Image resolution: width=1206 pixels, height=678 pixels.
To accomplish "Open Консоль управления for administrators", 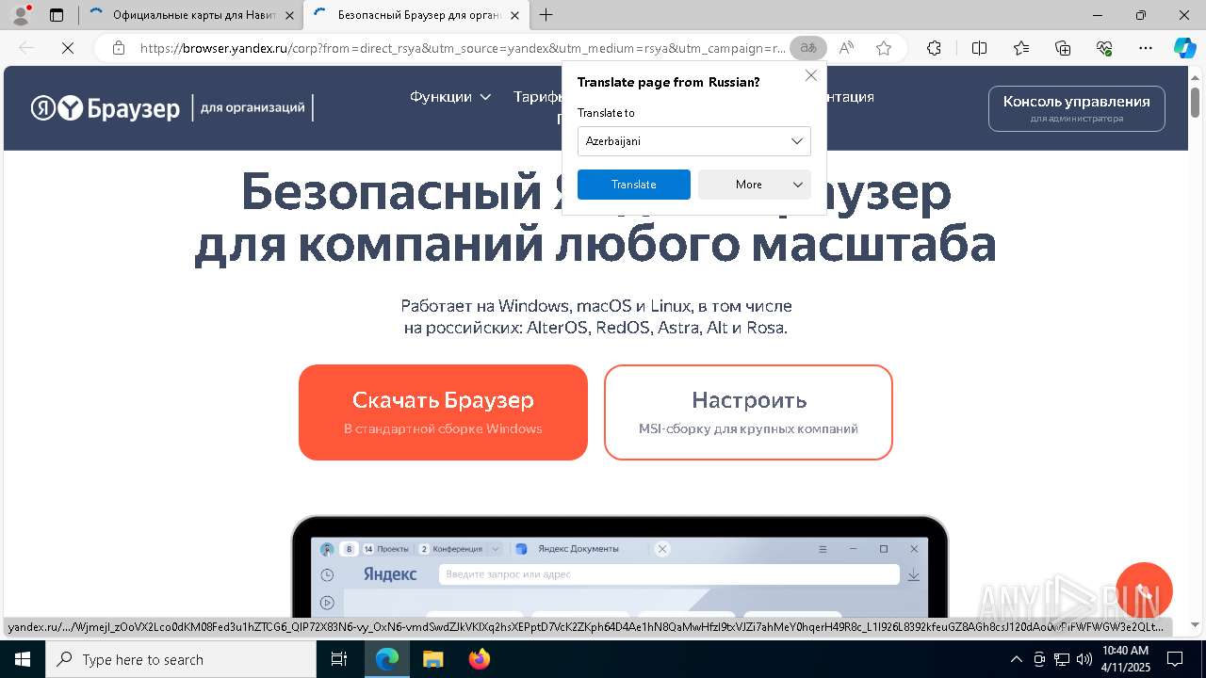I will [x=1076, y=108].
